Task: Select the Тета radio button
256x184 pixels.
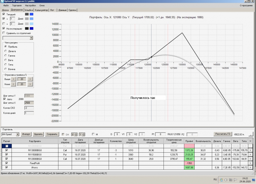Action: (x=5, y=65)
